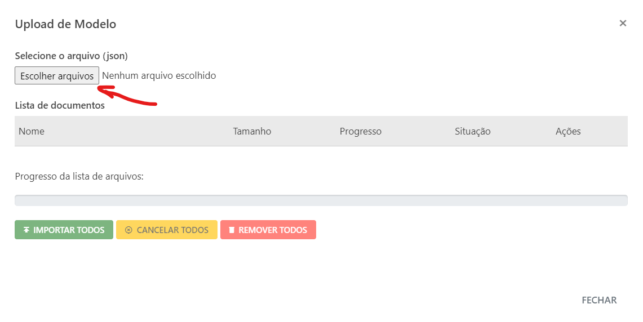This screenshot has height=322, width=643.
Task: Select the Ações column header
Action: [x=568, y=131]
